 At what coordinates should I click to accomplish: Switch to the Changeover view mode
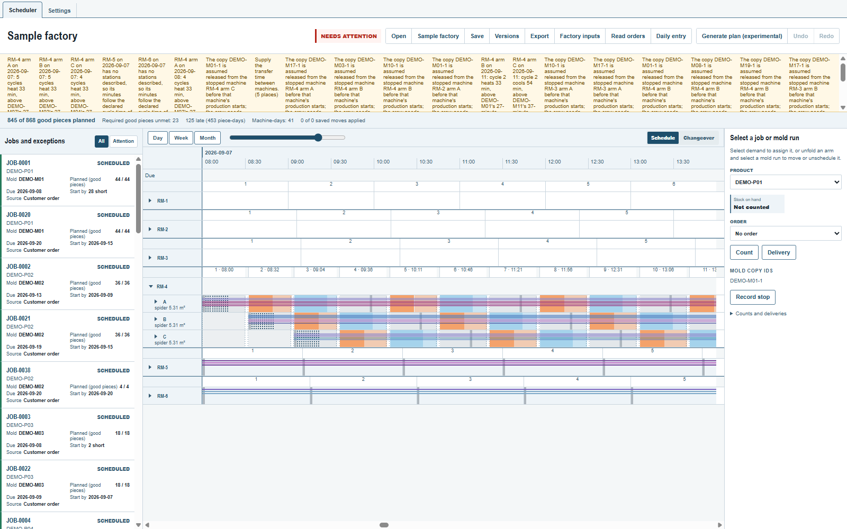(699, 138)
